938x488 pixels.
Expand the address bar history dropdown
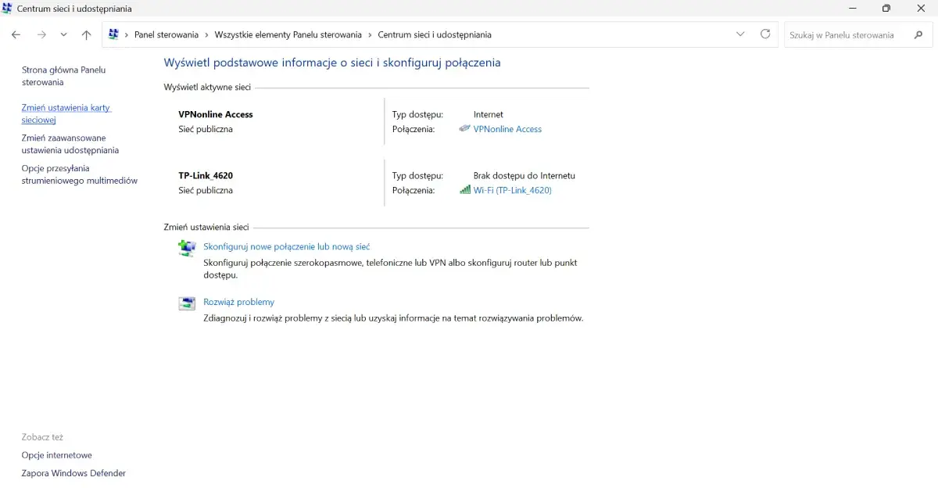740,34
